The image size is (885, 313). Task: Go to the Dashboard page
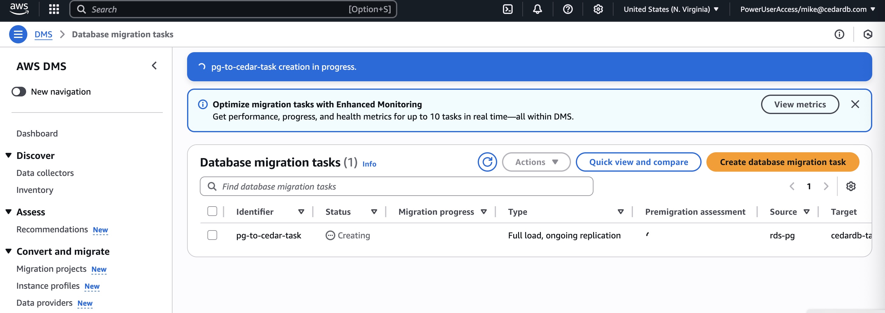coord(37,133)
